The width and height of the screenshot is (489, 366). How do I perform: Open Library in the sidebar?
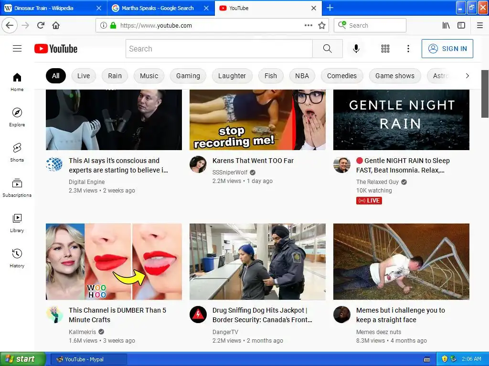17,224
